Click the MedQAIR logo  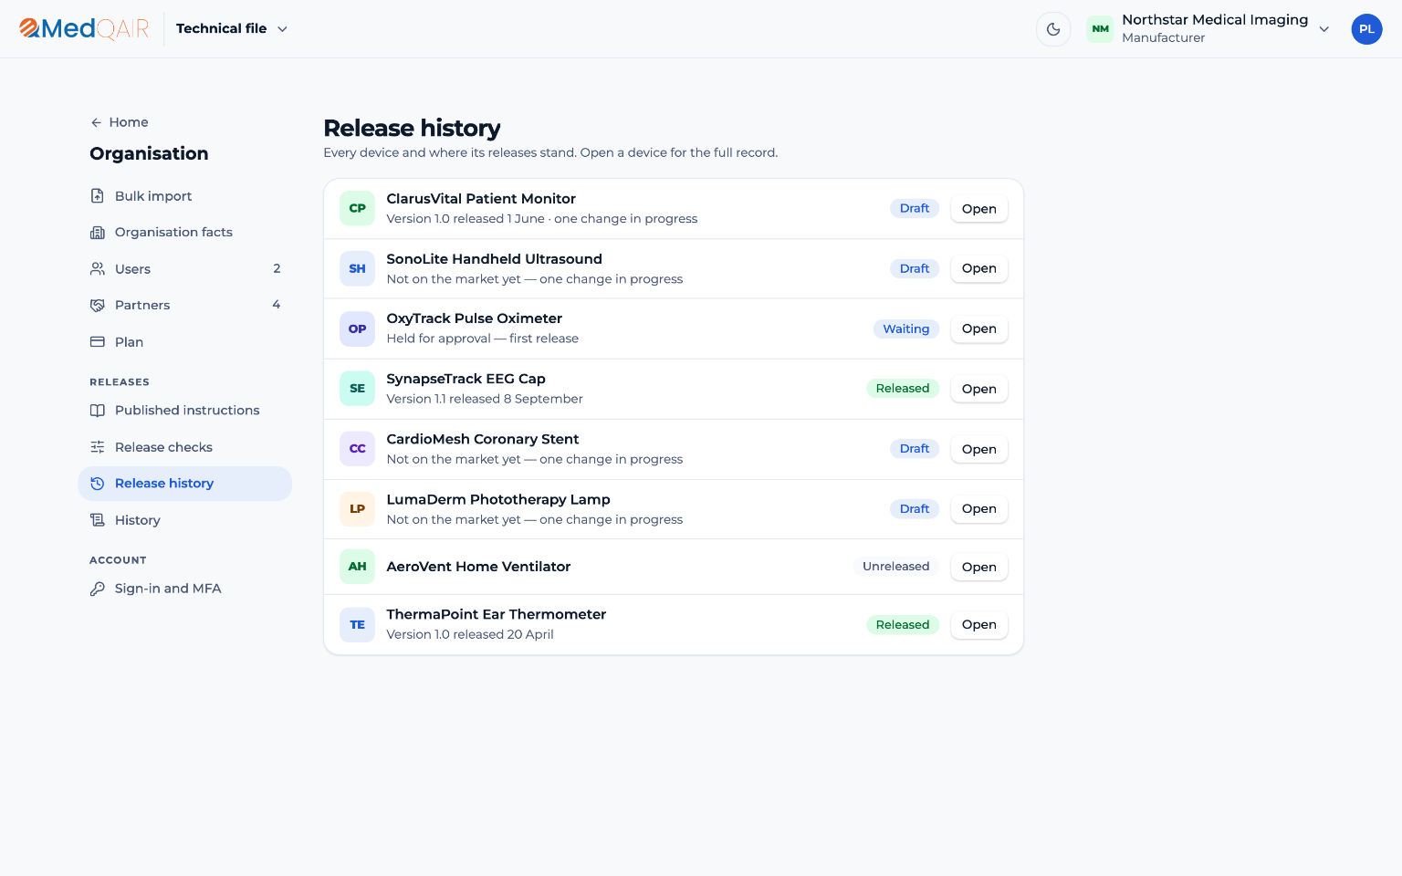pyautogui.click(x=84, y=29)
